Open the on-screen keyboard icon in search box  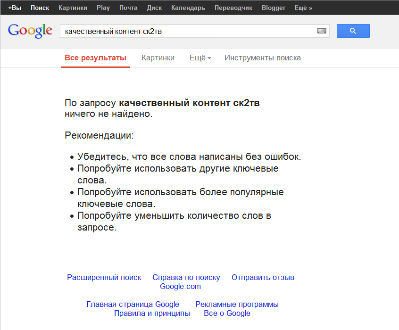pyautogui.click(x=322, y=31)
